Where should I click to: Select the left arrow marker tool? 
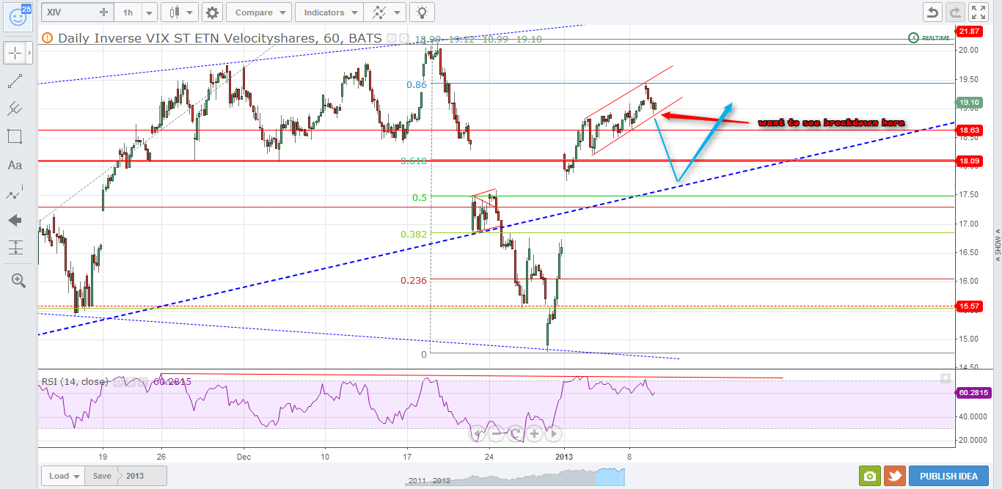pos(15,220)
